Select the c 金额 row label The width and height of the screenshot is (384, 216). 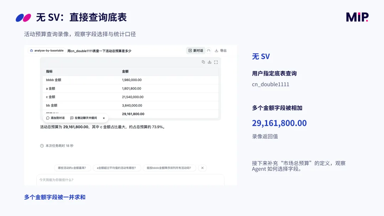point(50,97)
